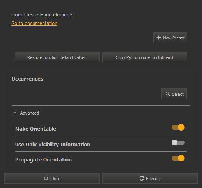Toggle off Make Orientable switch
This screenshot has height=188, width=202.
coord(178,127)
